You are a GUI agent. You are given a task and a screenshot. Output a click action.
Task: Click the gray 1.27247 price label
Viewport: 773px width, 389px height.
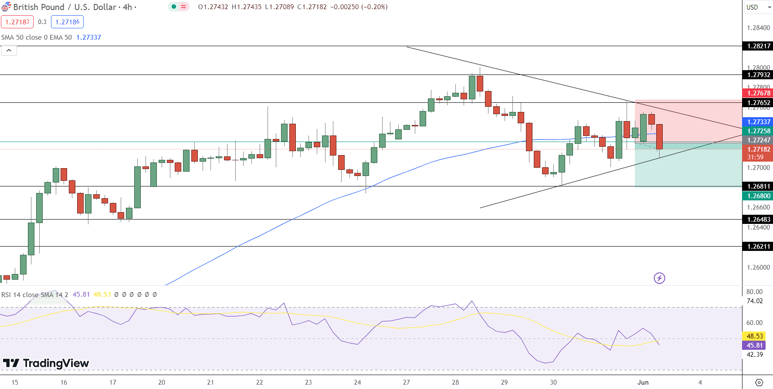tap(758, 140)
